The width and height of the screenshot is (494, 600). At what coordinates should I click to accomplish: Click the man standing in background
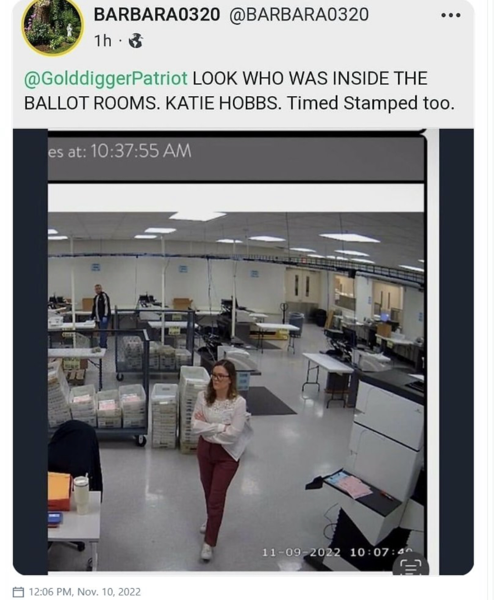click(101, 315)
